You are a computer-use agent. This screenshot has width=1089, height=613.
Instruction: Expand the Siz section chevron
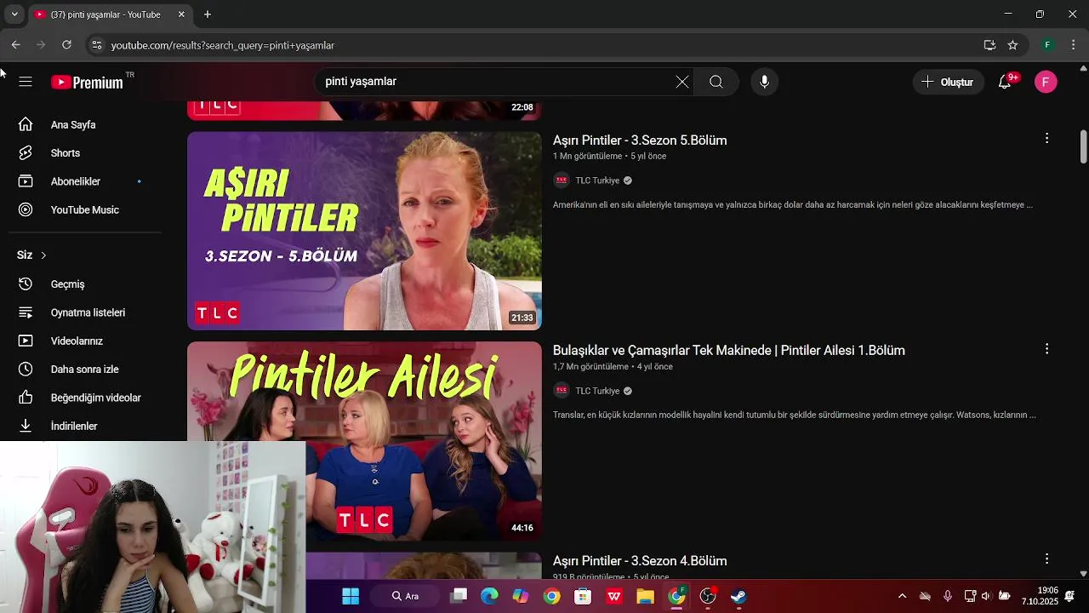pyautogui.click(x=43, y=255)
